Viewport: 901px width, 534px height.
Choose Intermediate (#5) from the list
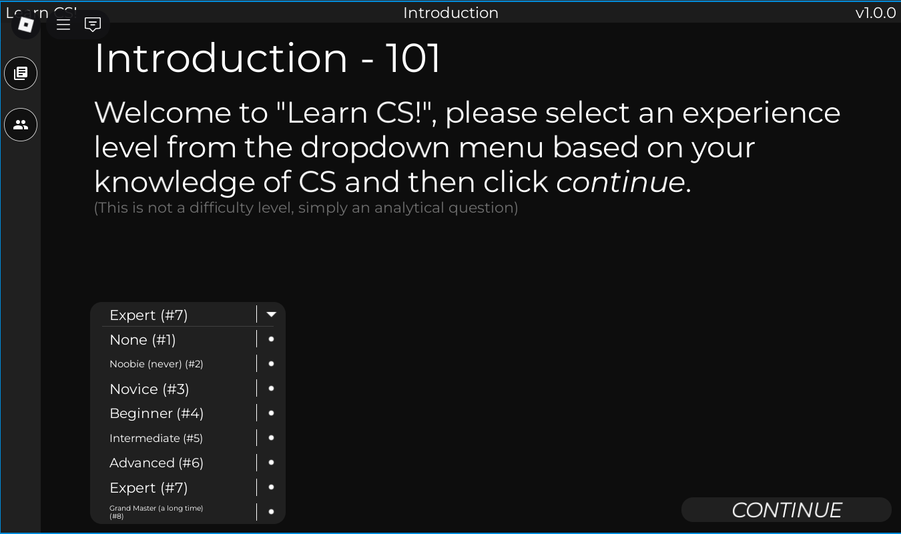coord(156,438)
